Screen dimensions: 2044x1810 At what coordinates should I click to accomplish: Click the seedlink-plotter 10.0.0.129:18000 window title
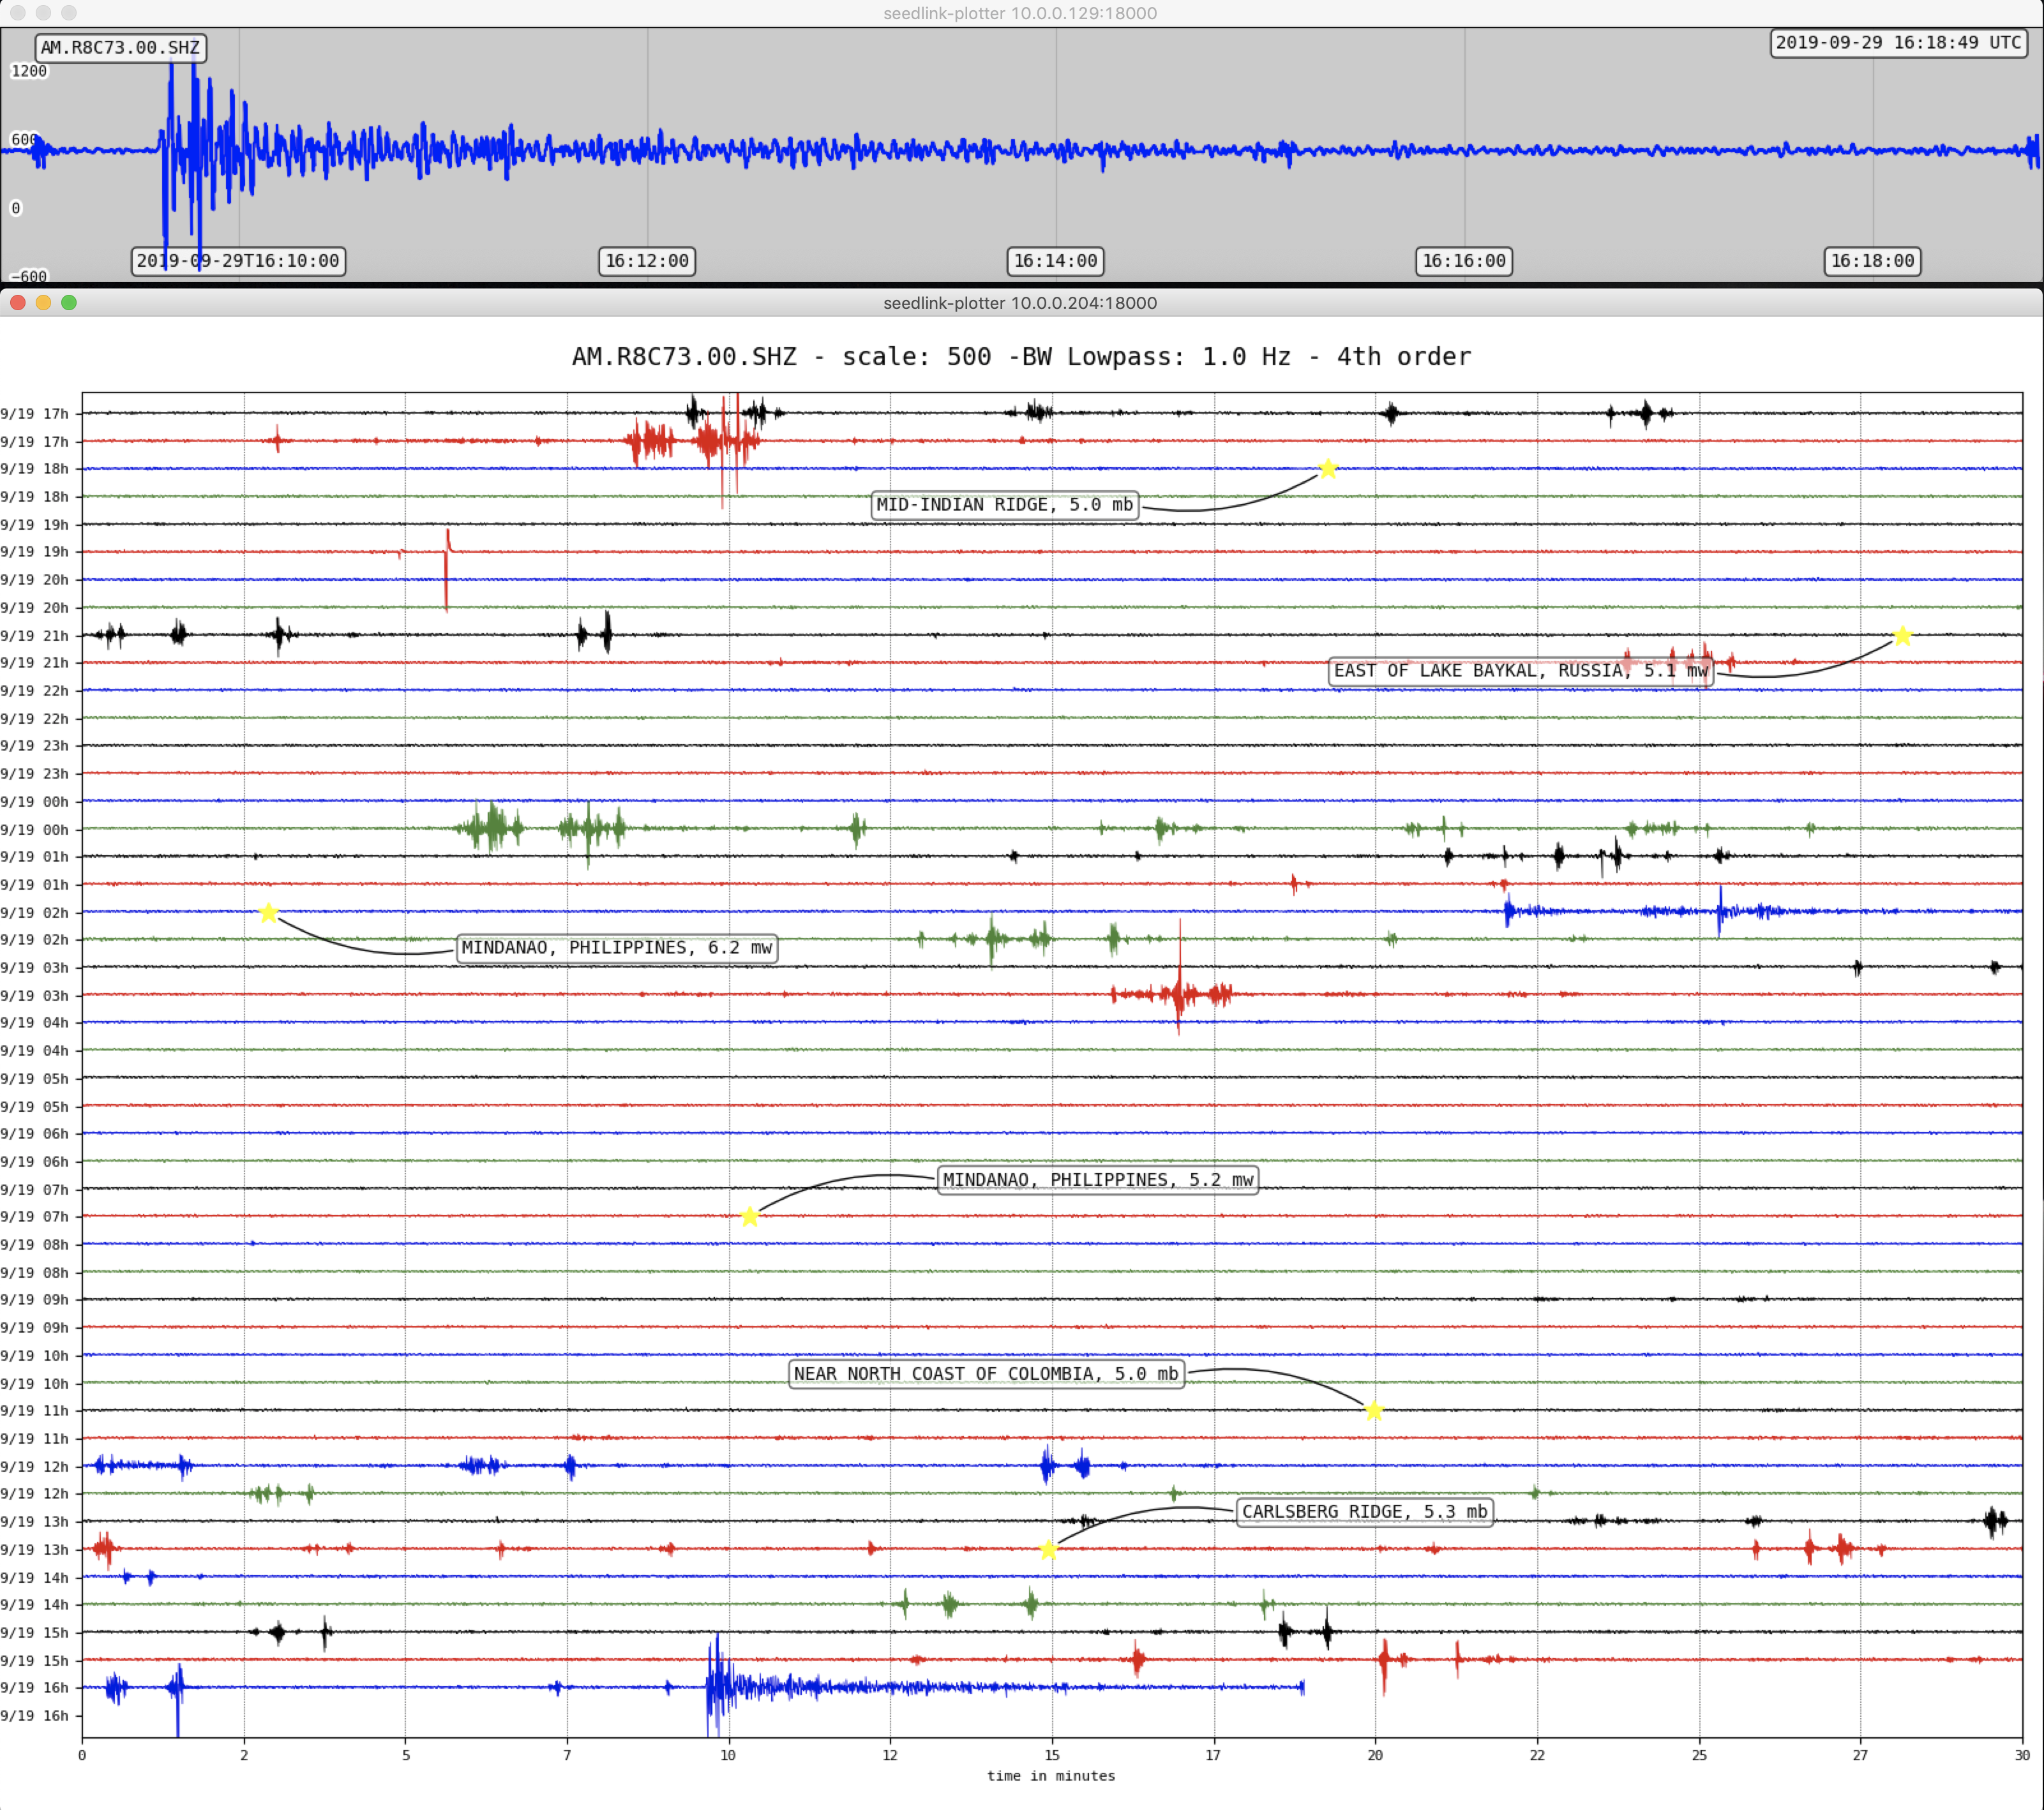(1020, 13)
